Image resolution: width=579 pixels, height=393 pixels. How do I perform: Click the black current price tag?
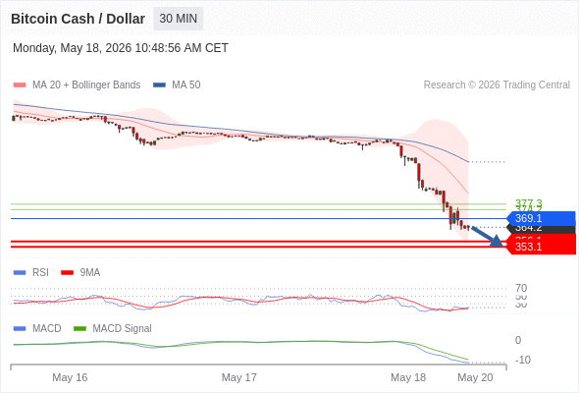(541, 229)
